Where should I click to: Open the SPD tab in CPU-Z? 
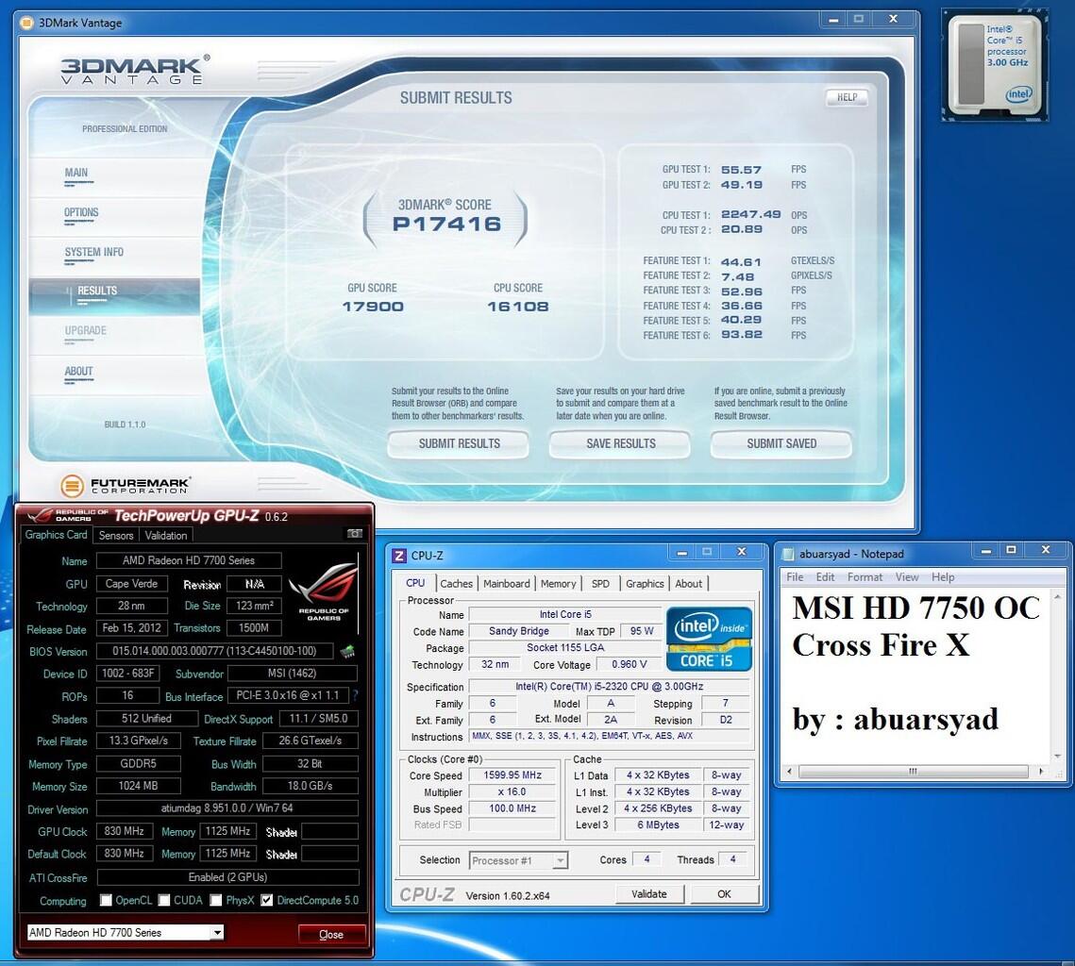[x=600, y=584]
